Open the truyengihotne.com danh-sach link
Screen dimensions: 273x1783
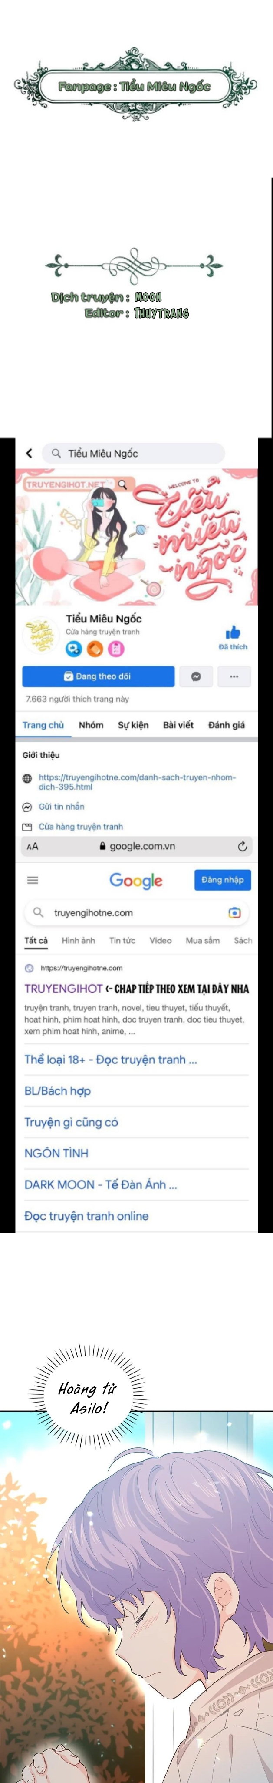[137, 782]
